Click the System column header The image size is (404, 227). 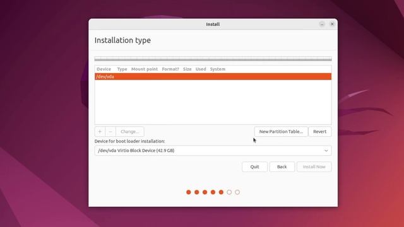click(218, 69)
